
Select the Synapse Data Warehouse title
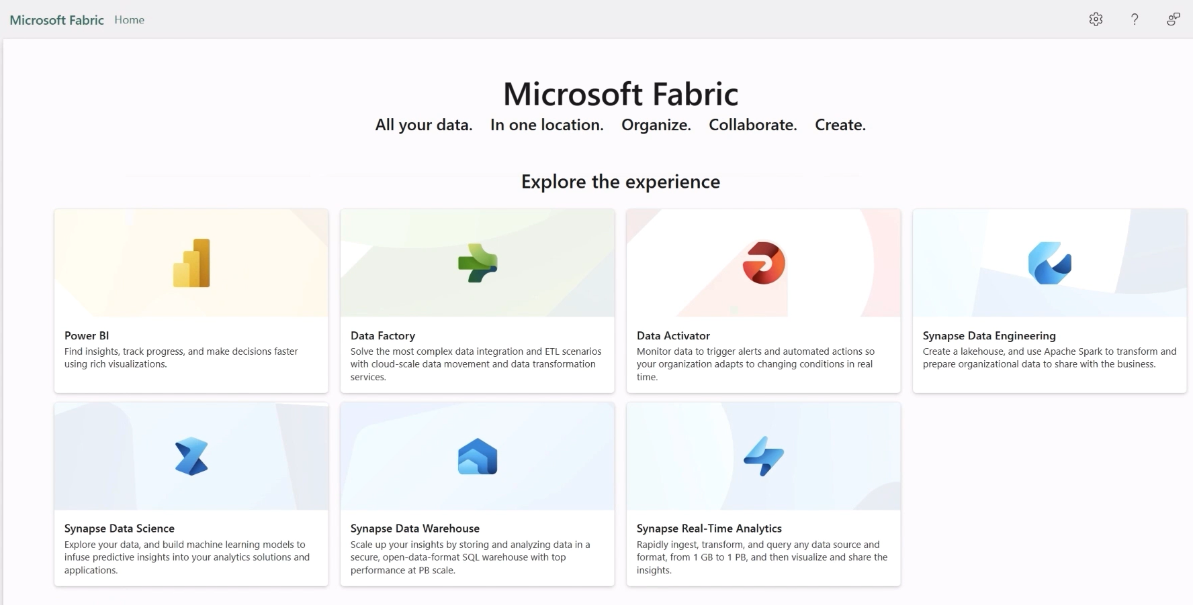pos(415,529)
